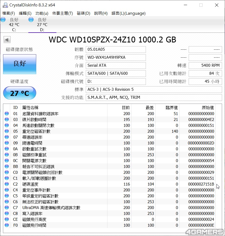Viewport: 225px width, 236px height.
Task: Click the drive letter field D:
Action: point(116,81)
